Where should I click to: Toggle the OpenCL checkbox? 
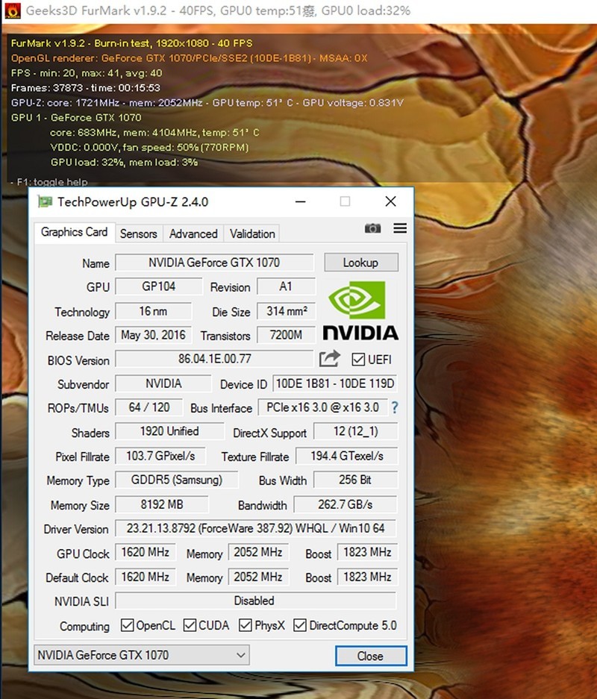tap(127, 625)
